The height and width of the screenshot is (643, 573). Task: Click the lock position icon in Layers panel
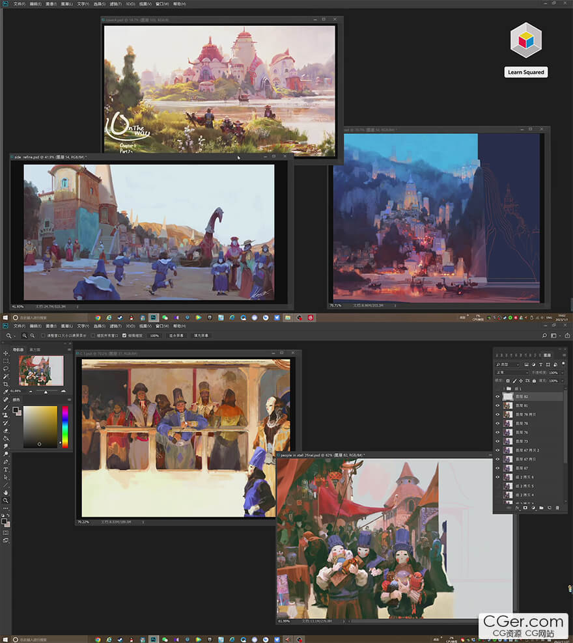pos(521,381)
